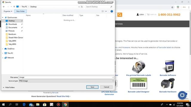This screenshot has height=107, width=191.
Task: Click the Forward arrow in Save As dialog
Action: pyautogui.click(x=8, y=7)
